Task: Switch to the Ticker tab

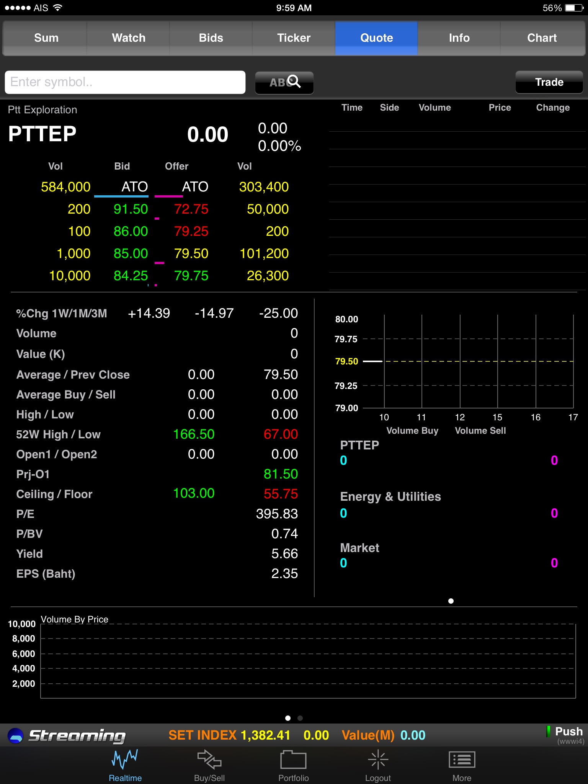Action: [294, 38]
